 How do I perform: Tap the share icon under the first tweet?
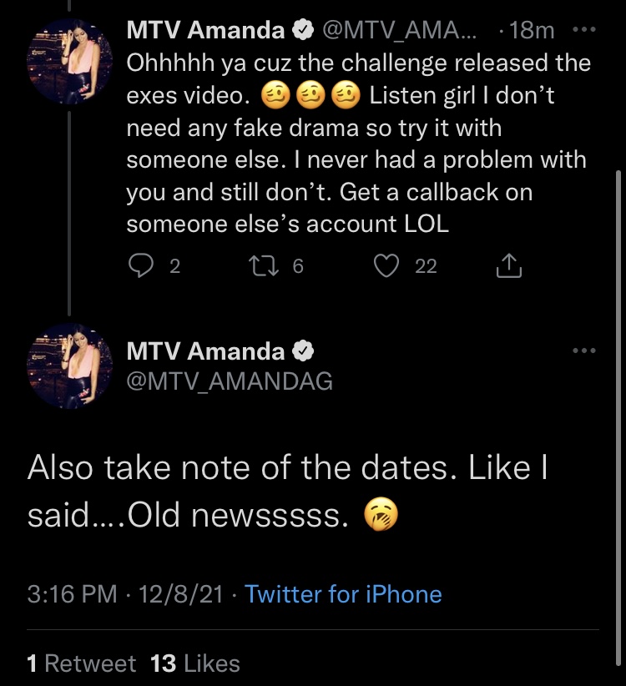click(x=509, y=265)
